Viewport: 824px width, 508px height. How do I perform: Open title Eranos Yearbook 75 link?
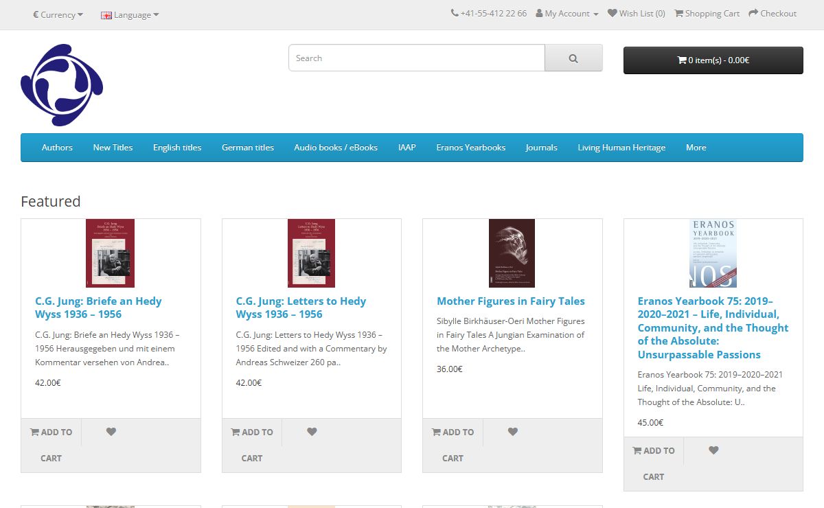(x=713, y=328)
